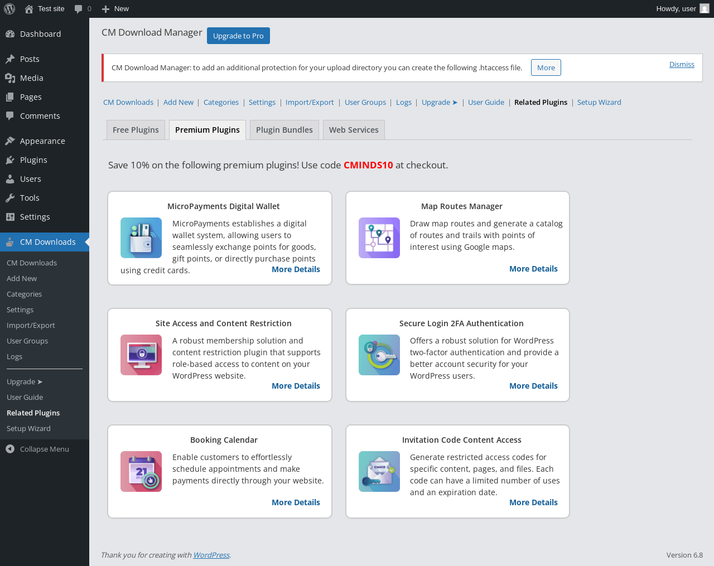The height and width of the screenshot is (566, 714).
Task: Expand the Upgrade submenu link in sidebar
Action: point(25,381)
